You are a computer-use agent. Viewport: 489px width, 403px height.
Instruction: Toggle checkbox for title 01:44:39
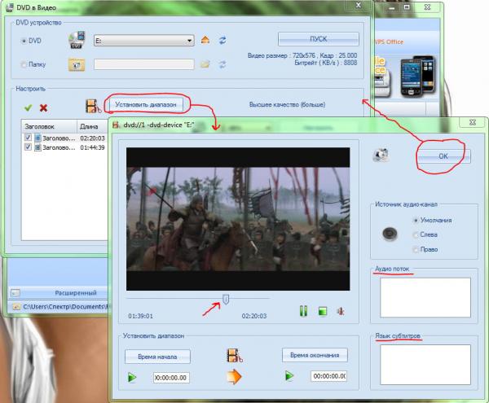[28, 147]
